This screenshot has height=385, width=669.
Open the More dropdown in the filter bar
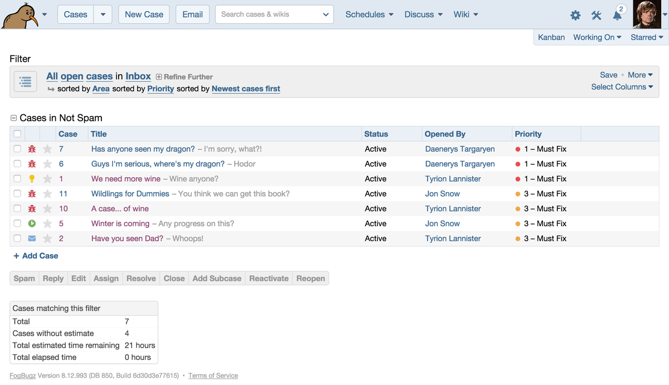pos(640,75)
